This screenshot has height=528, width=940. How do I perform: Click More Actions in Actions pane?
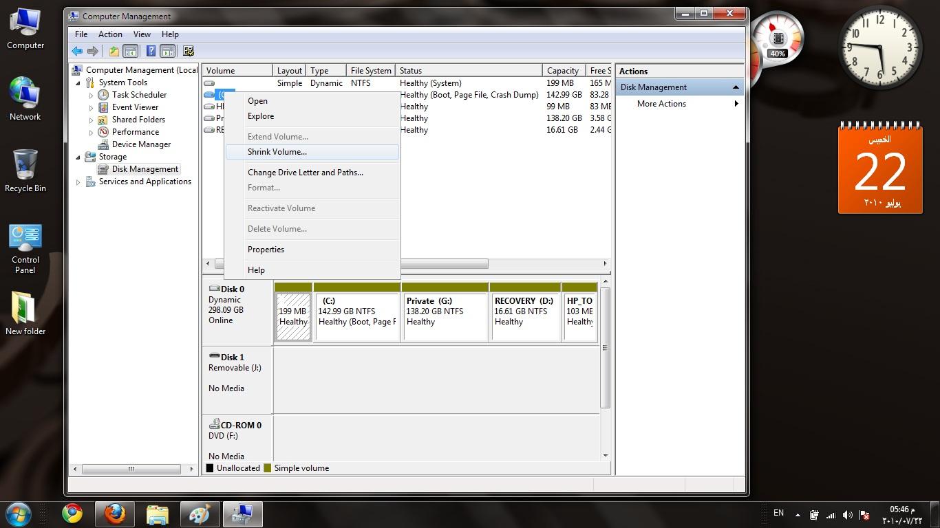coord(661,104)
